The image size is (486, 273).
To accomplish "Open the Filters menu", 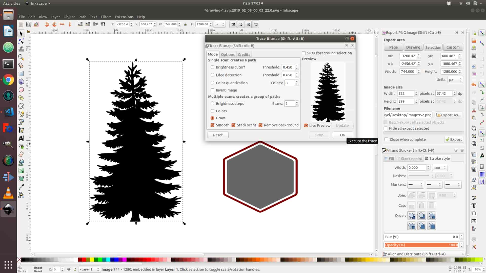I will pyautogui.click(x=106, y=17).
